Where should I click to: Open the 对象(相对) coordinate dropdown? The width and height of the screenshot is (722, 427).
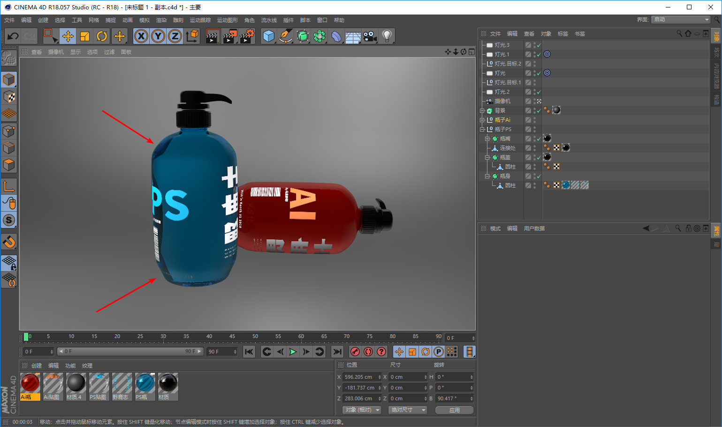[361, 410]
